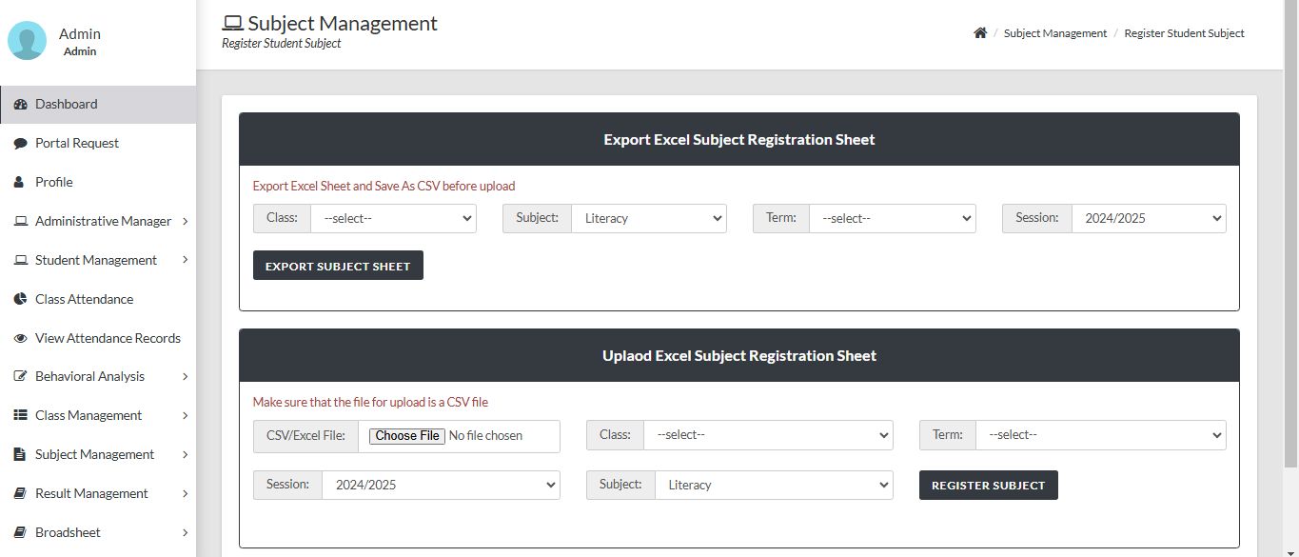Click the Admin avatar picture

pos(27,41)
